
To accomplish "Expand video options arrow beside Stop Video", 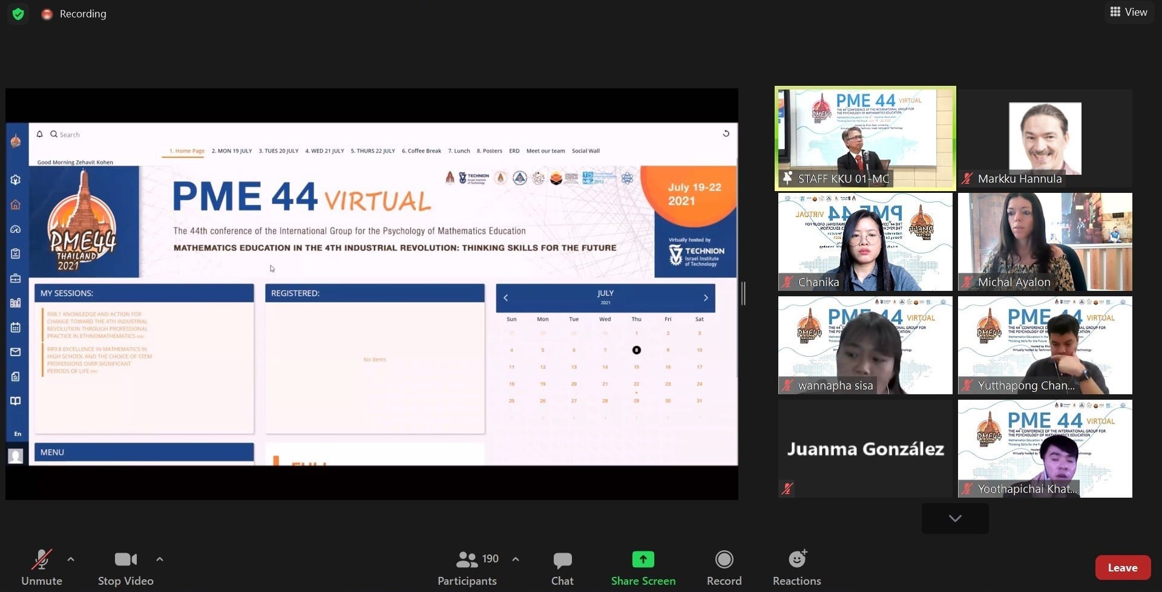I will [x=160, y=559].
